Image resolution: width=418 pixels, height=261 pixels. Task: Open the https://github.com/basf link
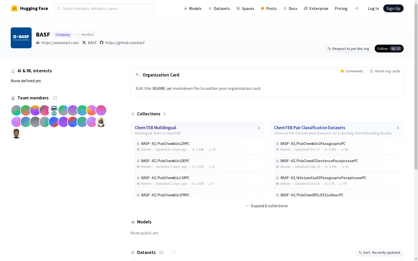[x=125, y=43]
